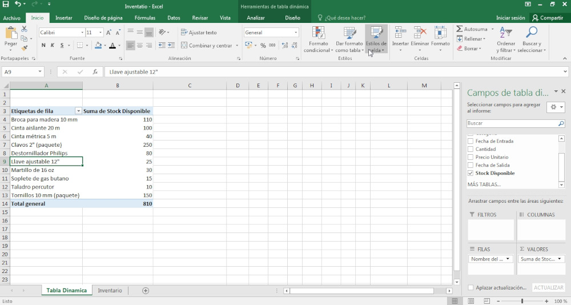Align text right
The height and width of the screenshot is (305, 571).
pyautogui.click(x=148, y=45)
